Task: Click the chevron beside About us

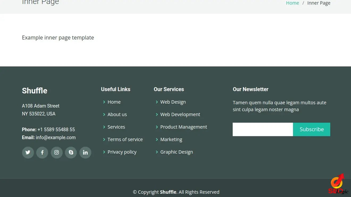Action: tap(104, 114)
